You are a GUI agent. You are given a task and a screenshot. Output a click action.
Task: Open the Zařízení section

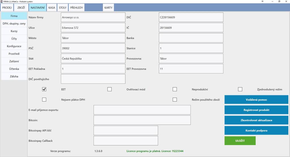click(x=14, y=61)
